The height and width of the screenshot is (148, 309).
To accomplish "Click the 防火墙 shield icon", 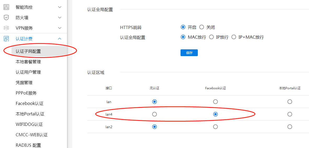I will click(x=6, y=17).
